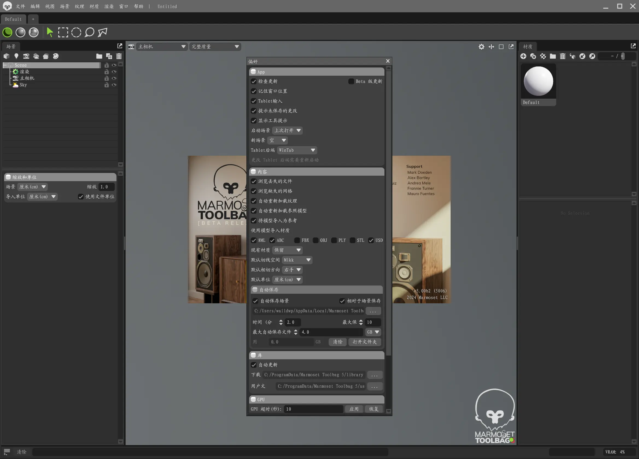Open the 主相机 camera dropdown
Viewport: 639px width, 459px height.
coord(162,47)
